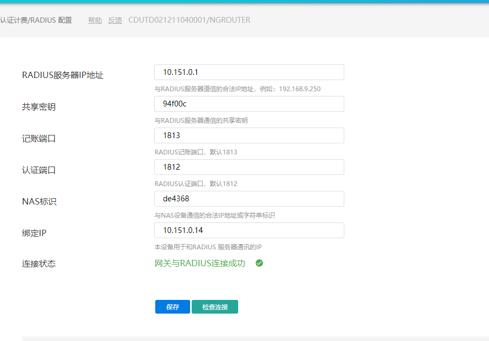489x341 pixels.
Task: Click the 保存 button
Action: point(172,307)
